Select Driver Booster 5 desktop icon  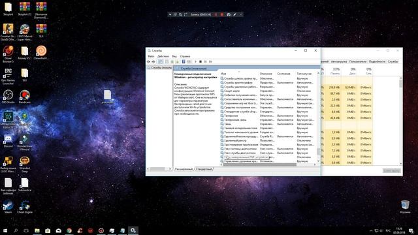tap(8, 54)
